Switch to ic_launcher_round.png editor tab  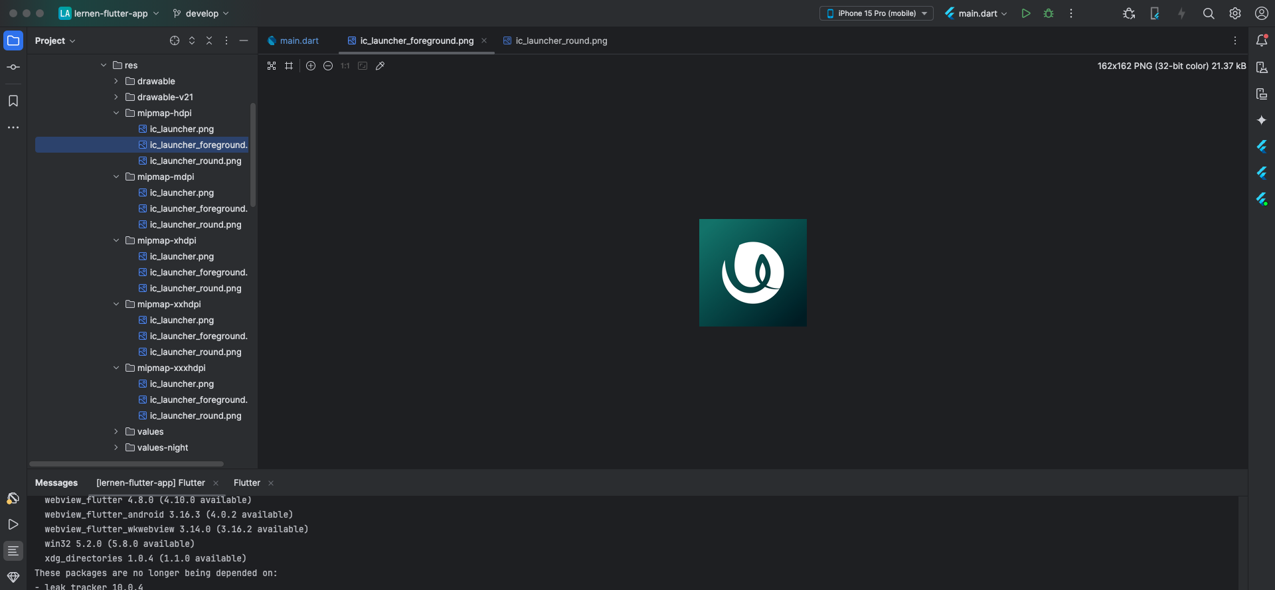(x=555, y=40)
